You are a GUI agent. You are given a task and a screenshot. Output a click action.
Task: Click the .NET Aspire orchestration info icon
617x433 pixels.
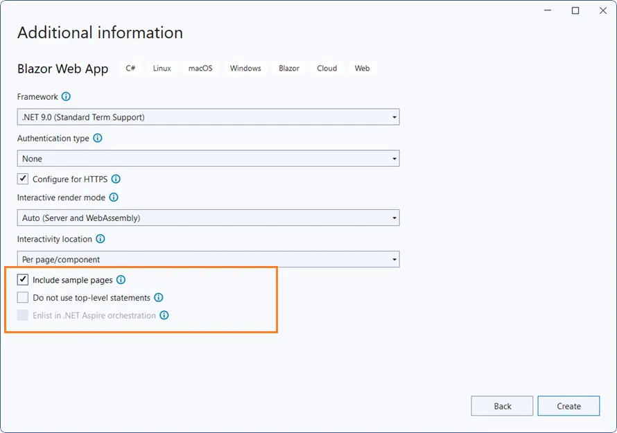(164, 315)
